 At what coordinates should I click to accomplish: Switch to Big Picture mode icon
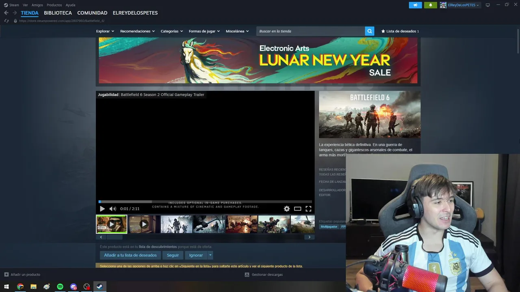[x=488, y=5]
